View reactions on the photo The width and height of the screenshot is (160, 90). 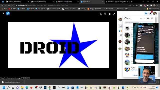click(120, 31)
